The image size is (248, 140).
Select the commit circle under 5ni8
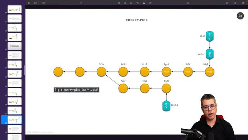[x=123, y=72]
